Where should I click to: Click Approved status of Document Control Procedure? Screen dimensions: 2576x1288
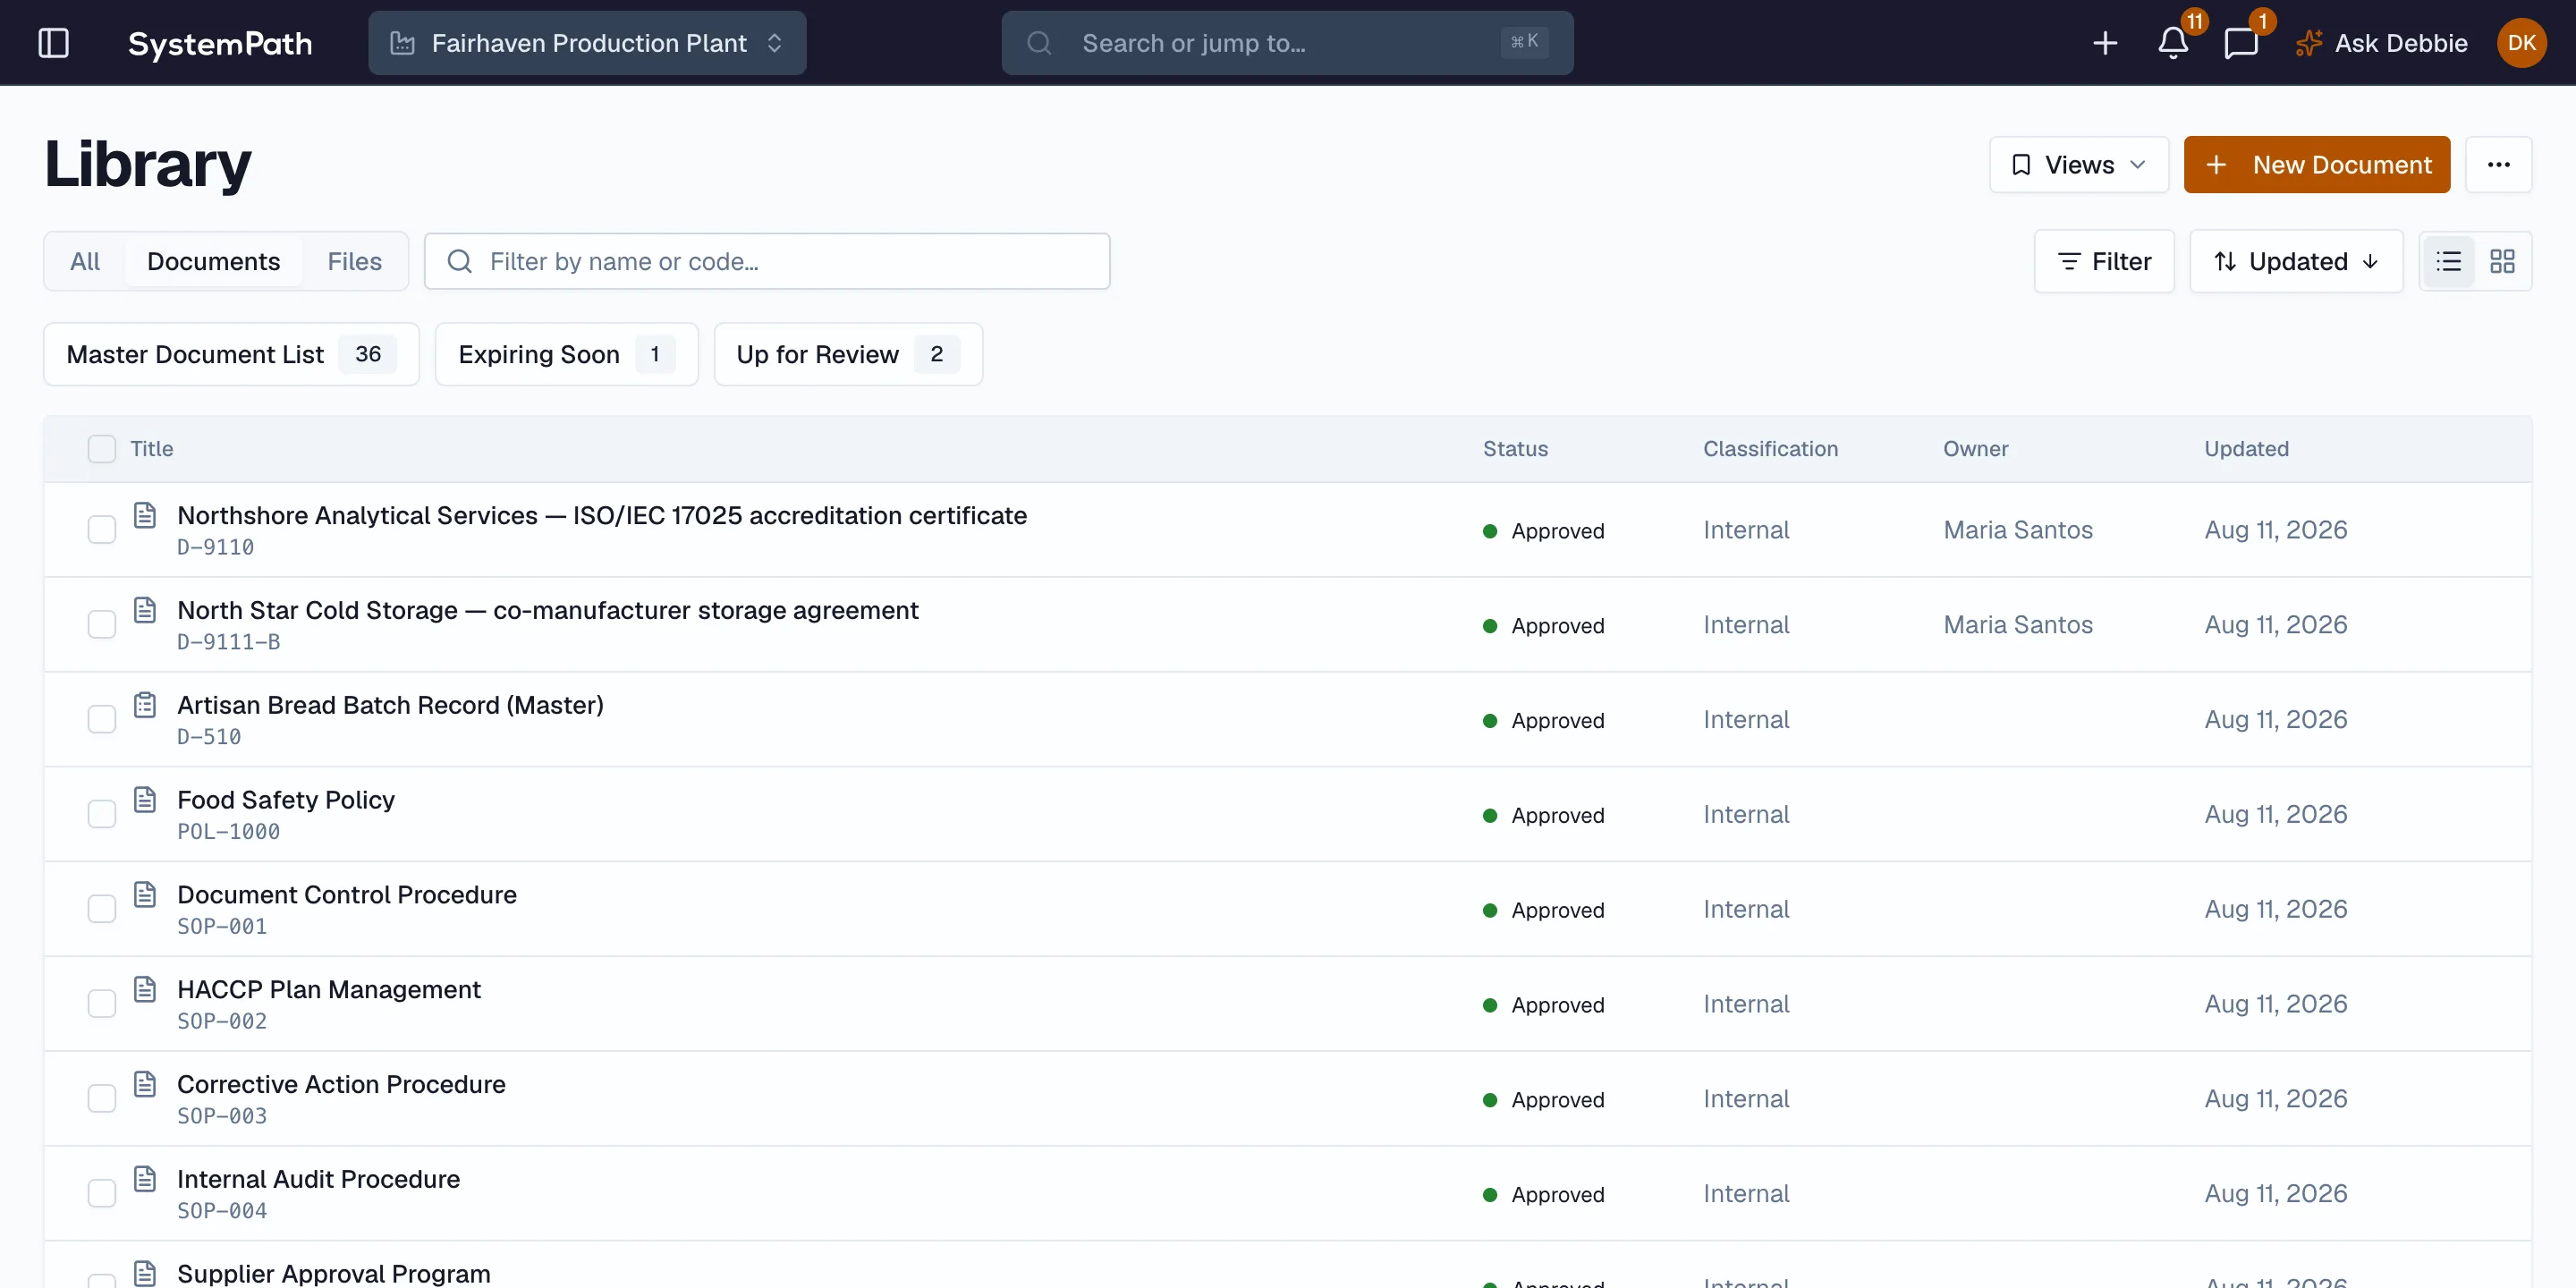1543,910
